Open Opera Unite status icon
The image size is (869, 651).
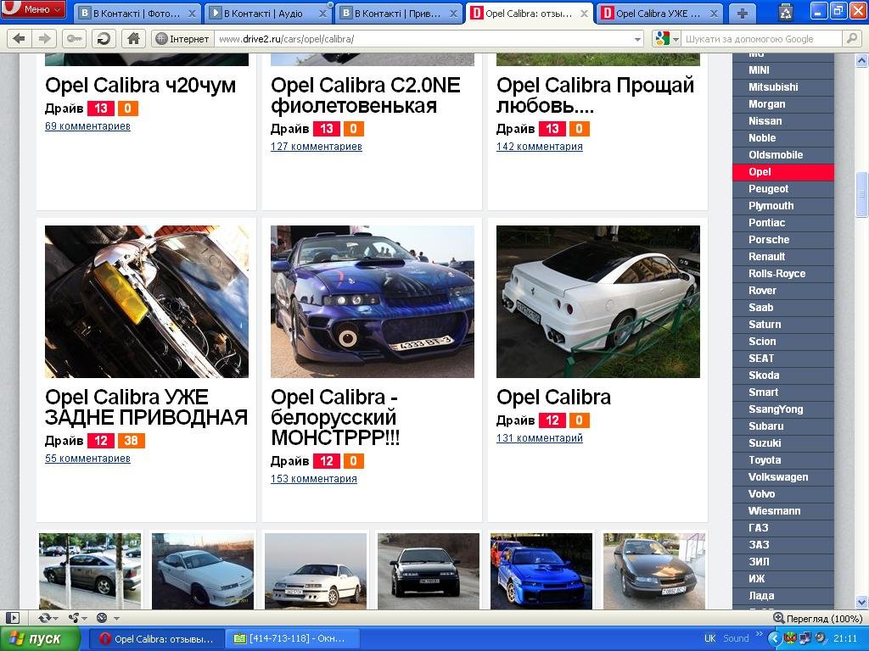pyautogui.click(x=76, y=618)
